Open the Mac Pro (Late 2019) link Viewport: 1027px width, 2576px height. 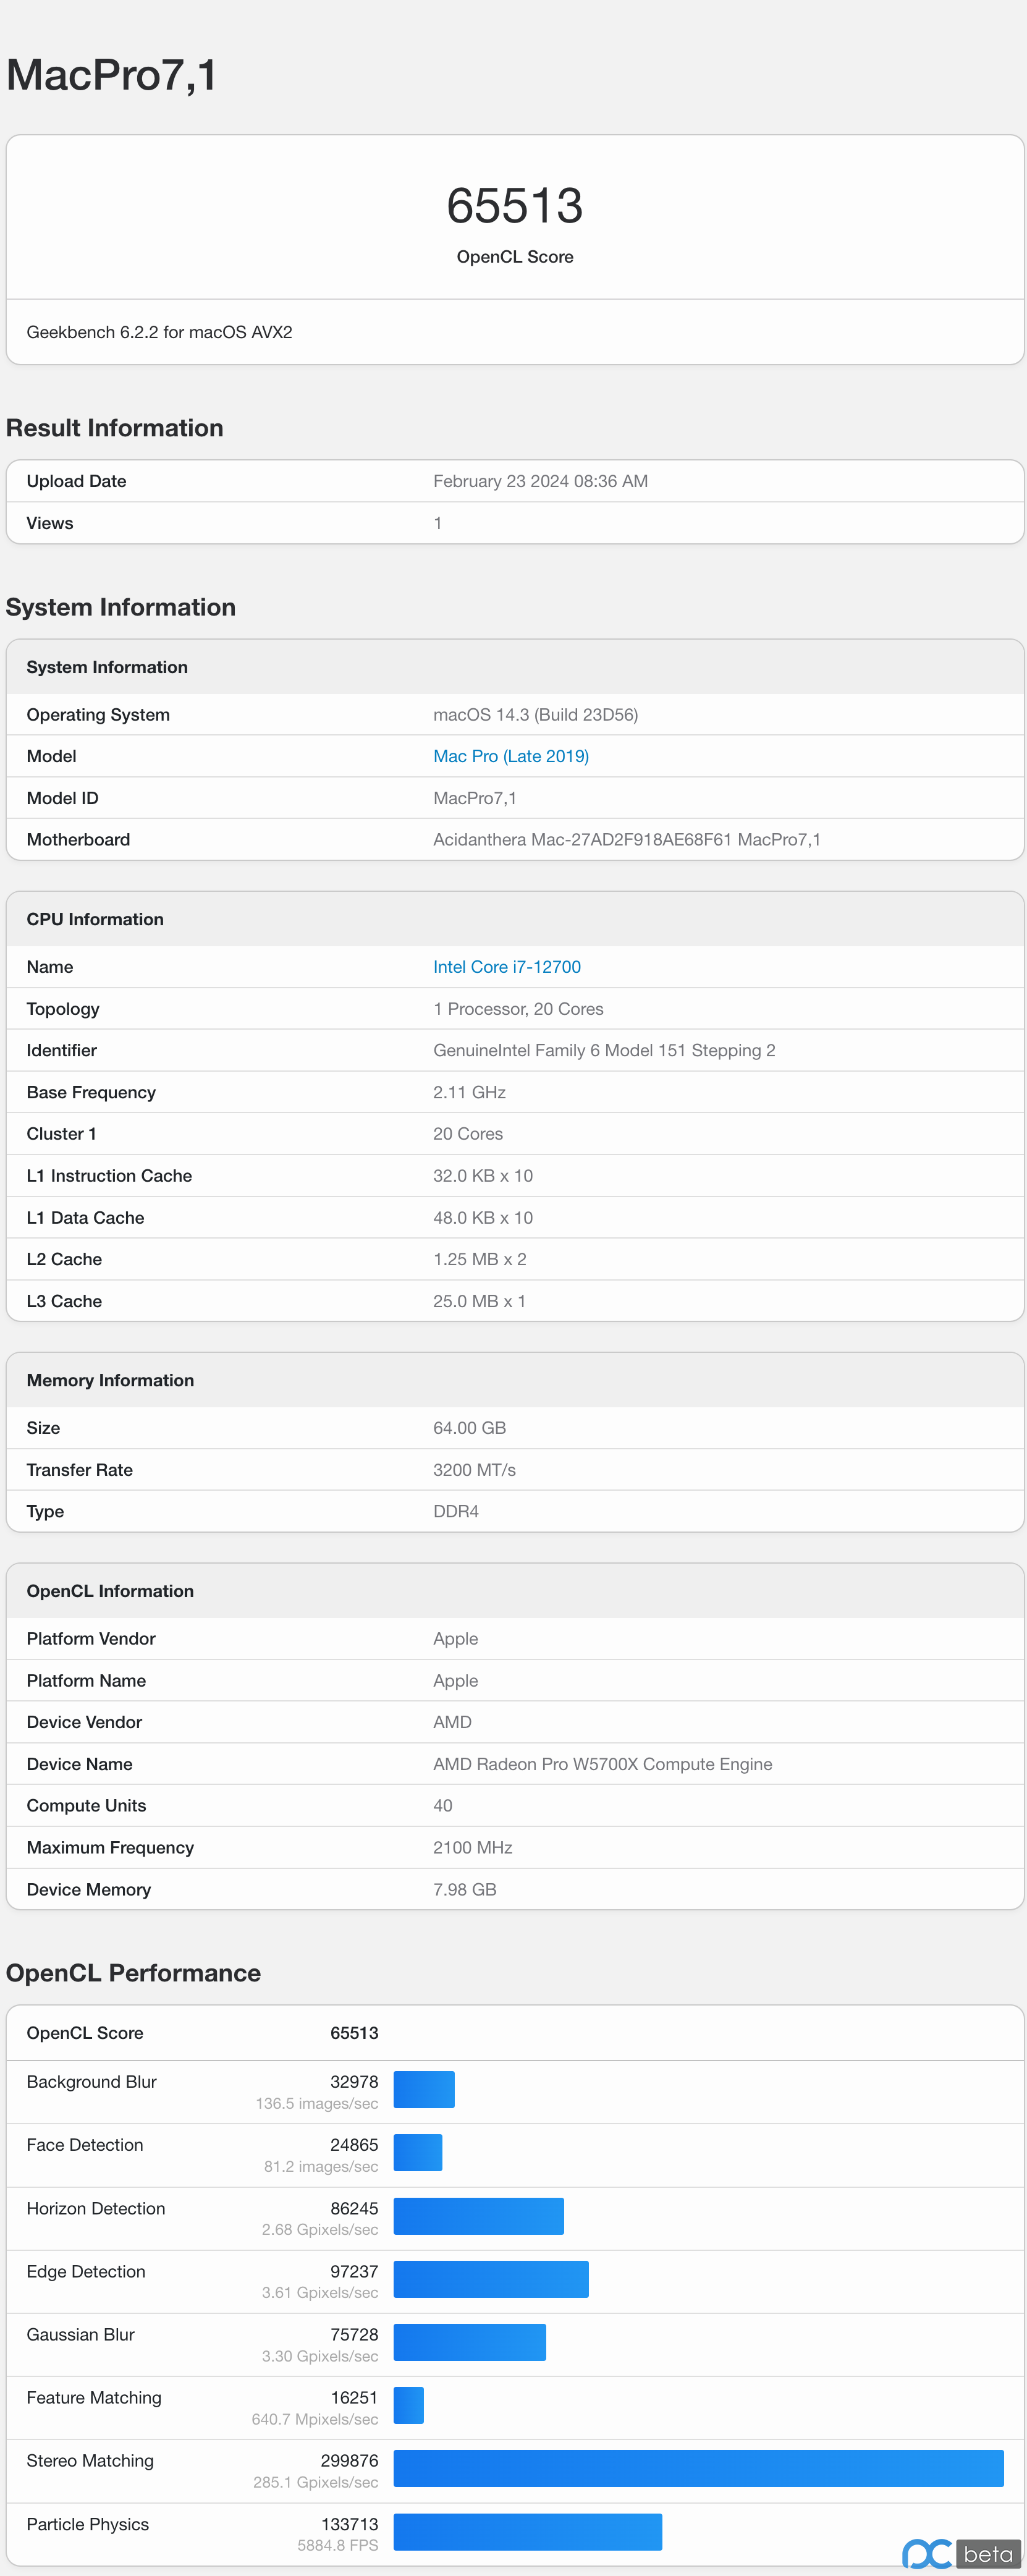click(x=511, y=756)
